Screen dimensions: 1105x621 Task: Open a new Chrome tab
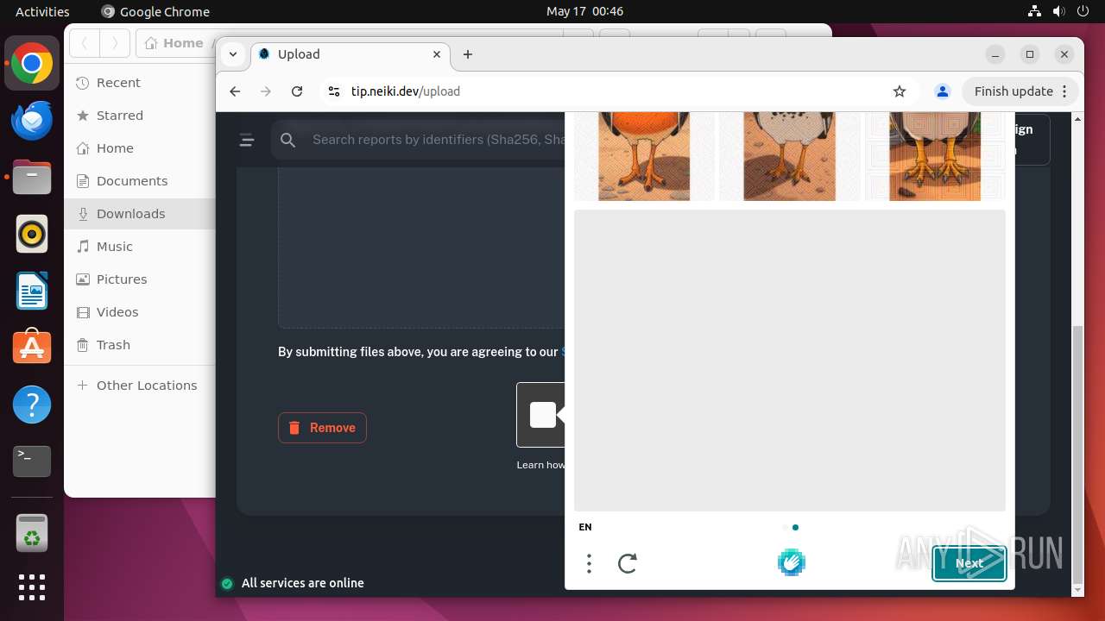(x=468, y=54)
